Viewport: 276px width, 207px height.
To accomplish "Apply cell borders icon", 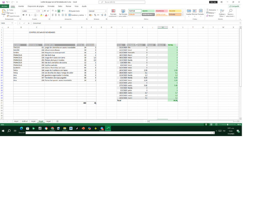I will pyautogui.click(x=35, y=15).
